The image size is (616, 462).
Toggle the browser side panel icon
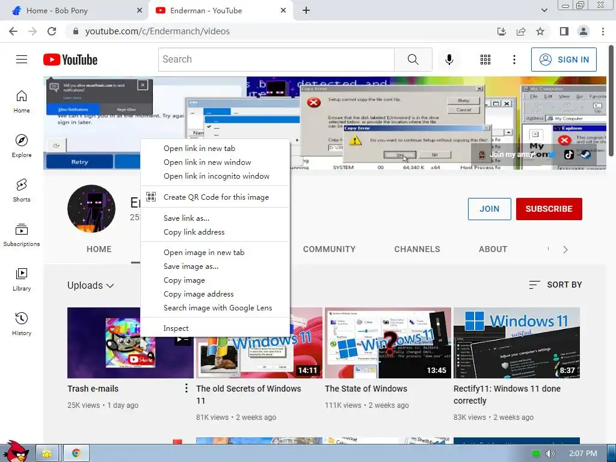[564, 31]
